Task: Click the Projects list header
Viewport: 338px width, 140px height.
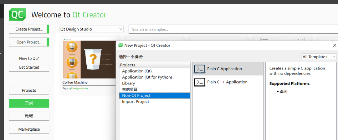Action: [x=155, y=65]
